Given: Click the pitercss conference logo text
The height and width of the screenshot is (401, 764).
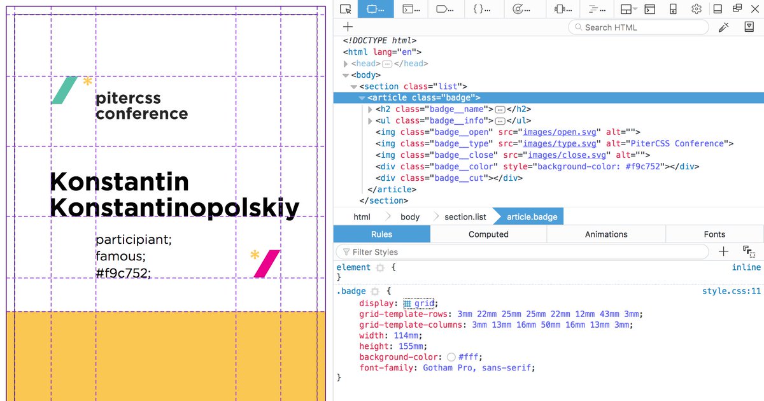Looking at the screenshot, I should tap(141, 106).
